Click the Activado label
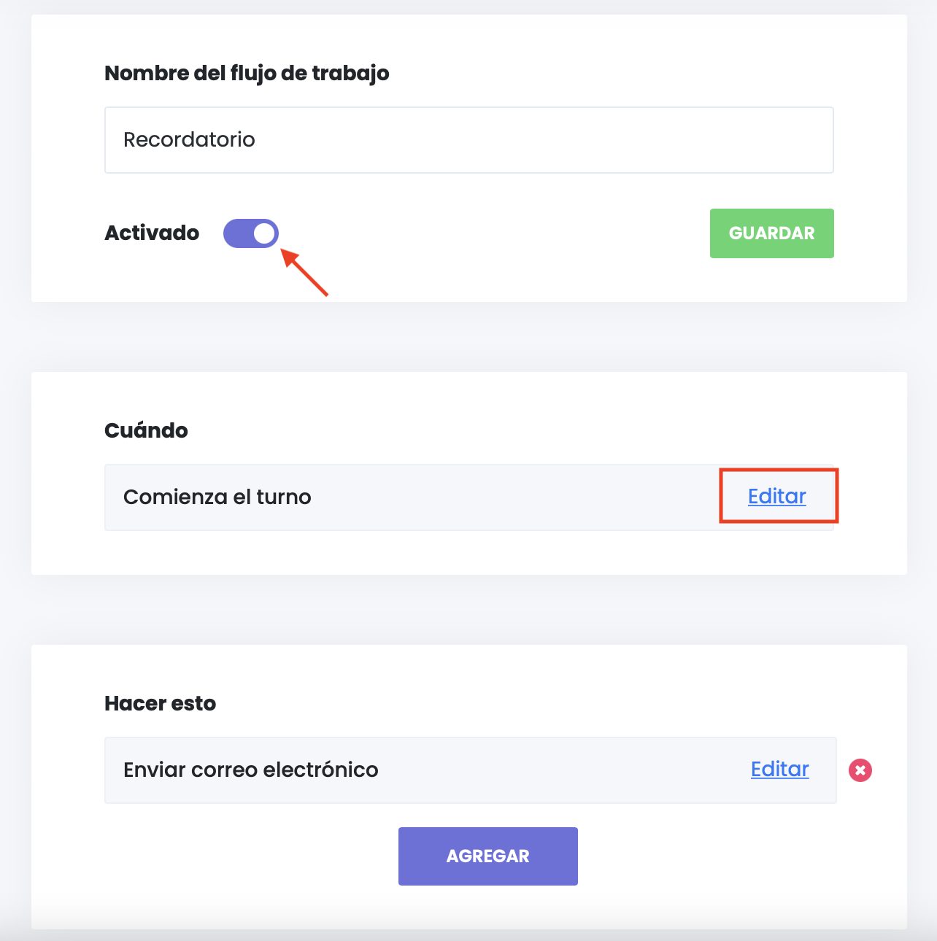The height and width of the screenshot is (941, 937). coord(152,233)
